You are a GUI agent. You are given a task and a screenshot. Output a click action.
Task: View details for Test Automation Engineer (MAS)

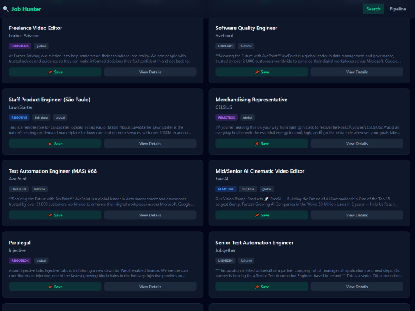tap(150, 215)
